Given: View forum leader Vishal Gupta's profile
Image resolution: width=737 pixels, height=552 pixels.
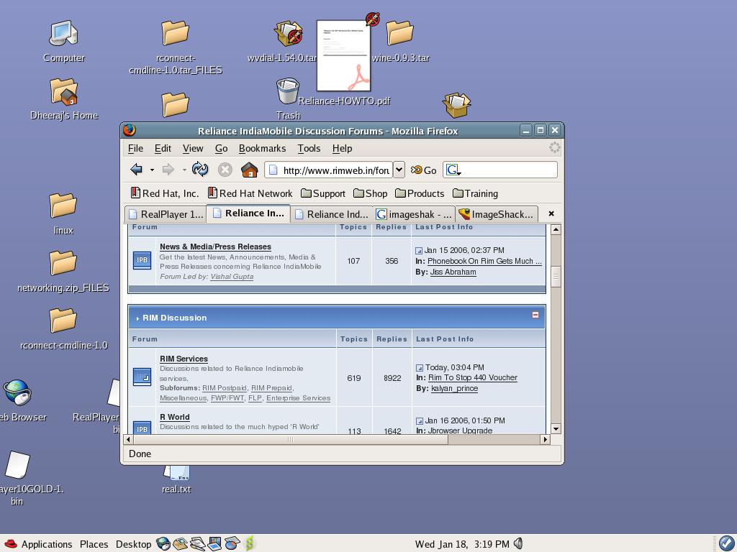Looking at the screenshot, I should [x=232, y=277].
